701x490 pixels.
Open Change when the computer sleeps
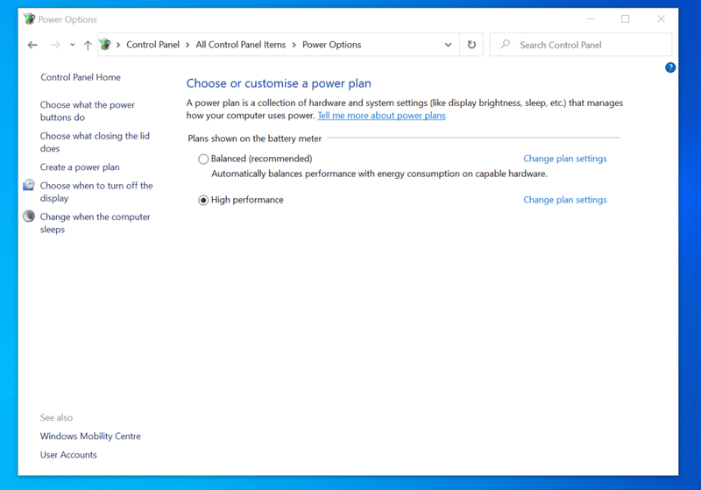pyautogui.click(x=95, y=224)
